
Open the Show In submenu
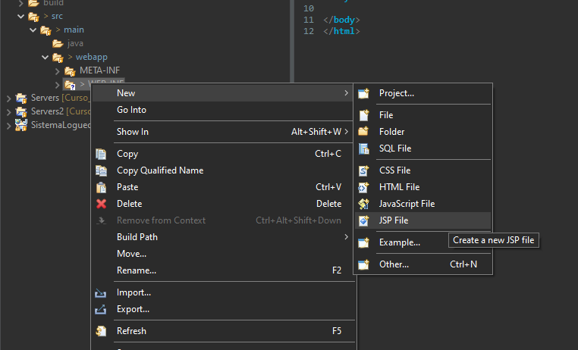click(132, 132)
